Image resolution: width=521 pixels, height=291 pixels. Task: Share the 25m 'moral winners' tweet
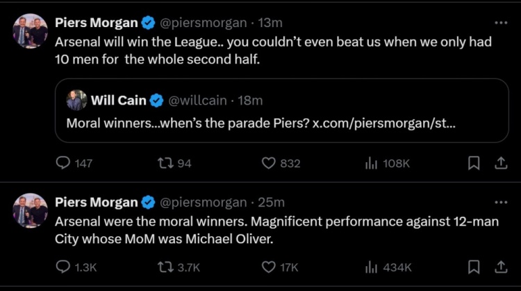pos(500,267)
